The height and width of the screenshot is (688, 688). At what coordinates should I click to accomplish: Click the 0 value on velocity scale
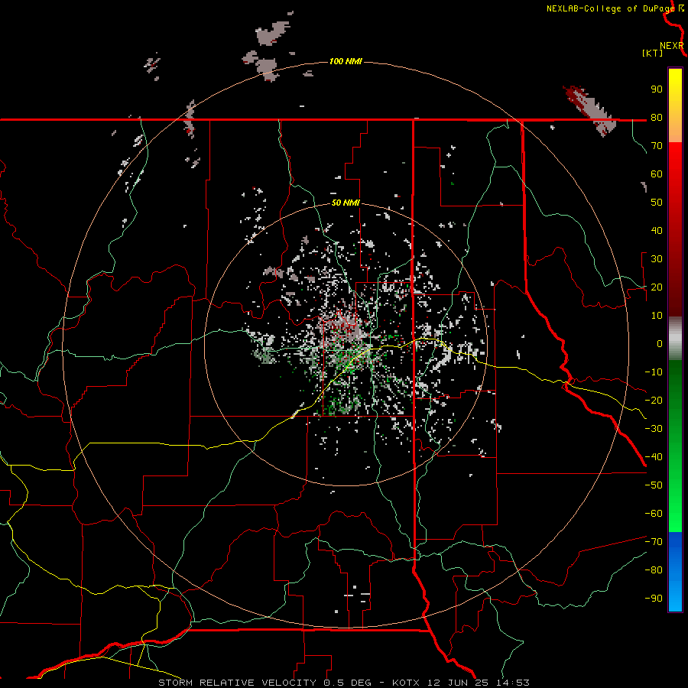(x=660, y=344)
